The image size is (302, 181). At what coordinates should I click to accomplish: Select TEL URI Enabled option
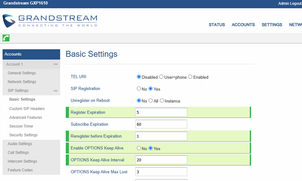[x=190, y=77]
